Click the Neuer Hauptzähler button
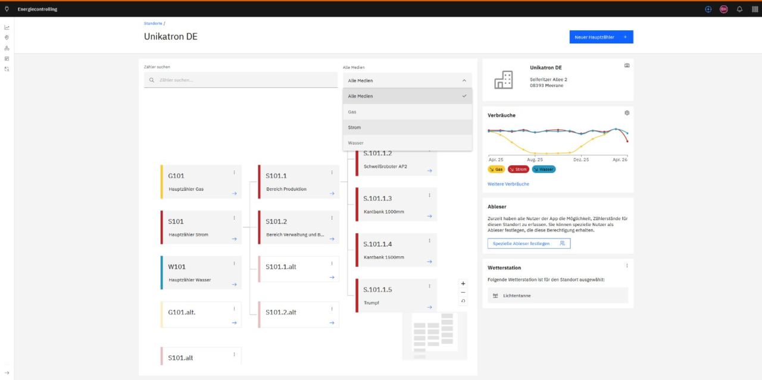The width and height of the screenshot is (762, 380). (x=601, y=37)
